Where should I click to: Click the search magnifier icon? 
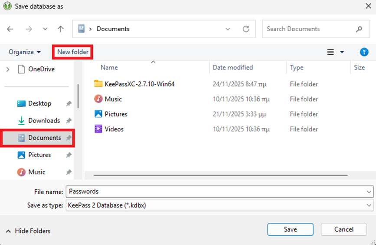tap(359, 29)
